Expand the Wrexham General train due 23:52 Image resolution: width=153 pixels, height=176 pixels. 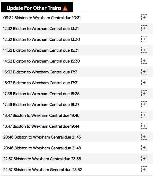tap(144, 169)
